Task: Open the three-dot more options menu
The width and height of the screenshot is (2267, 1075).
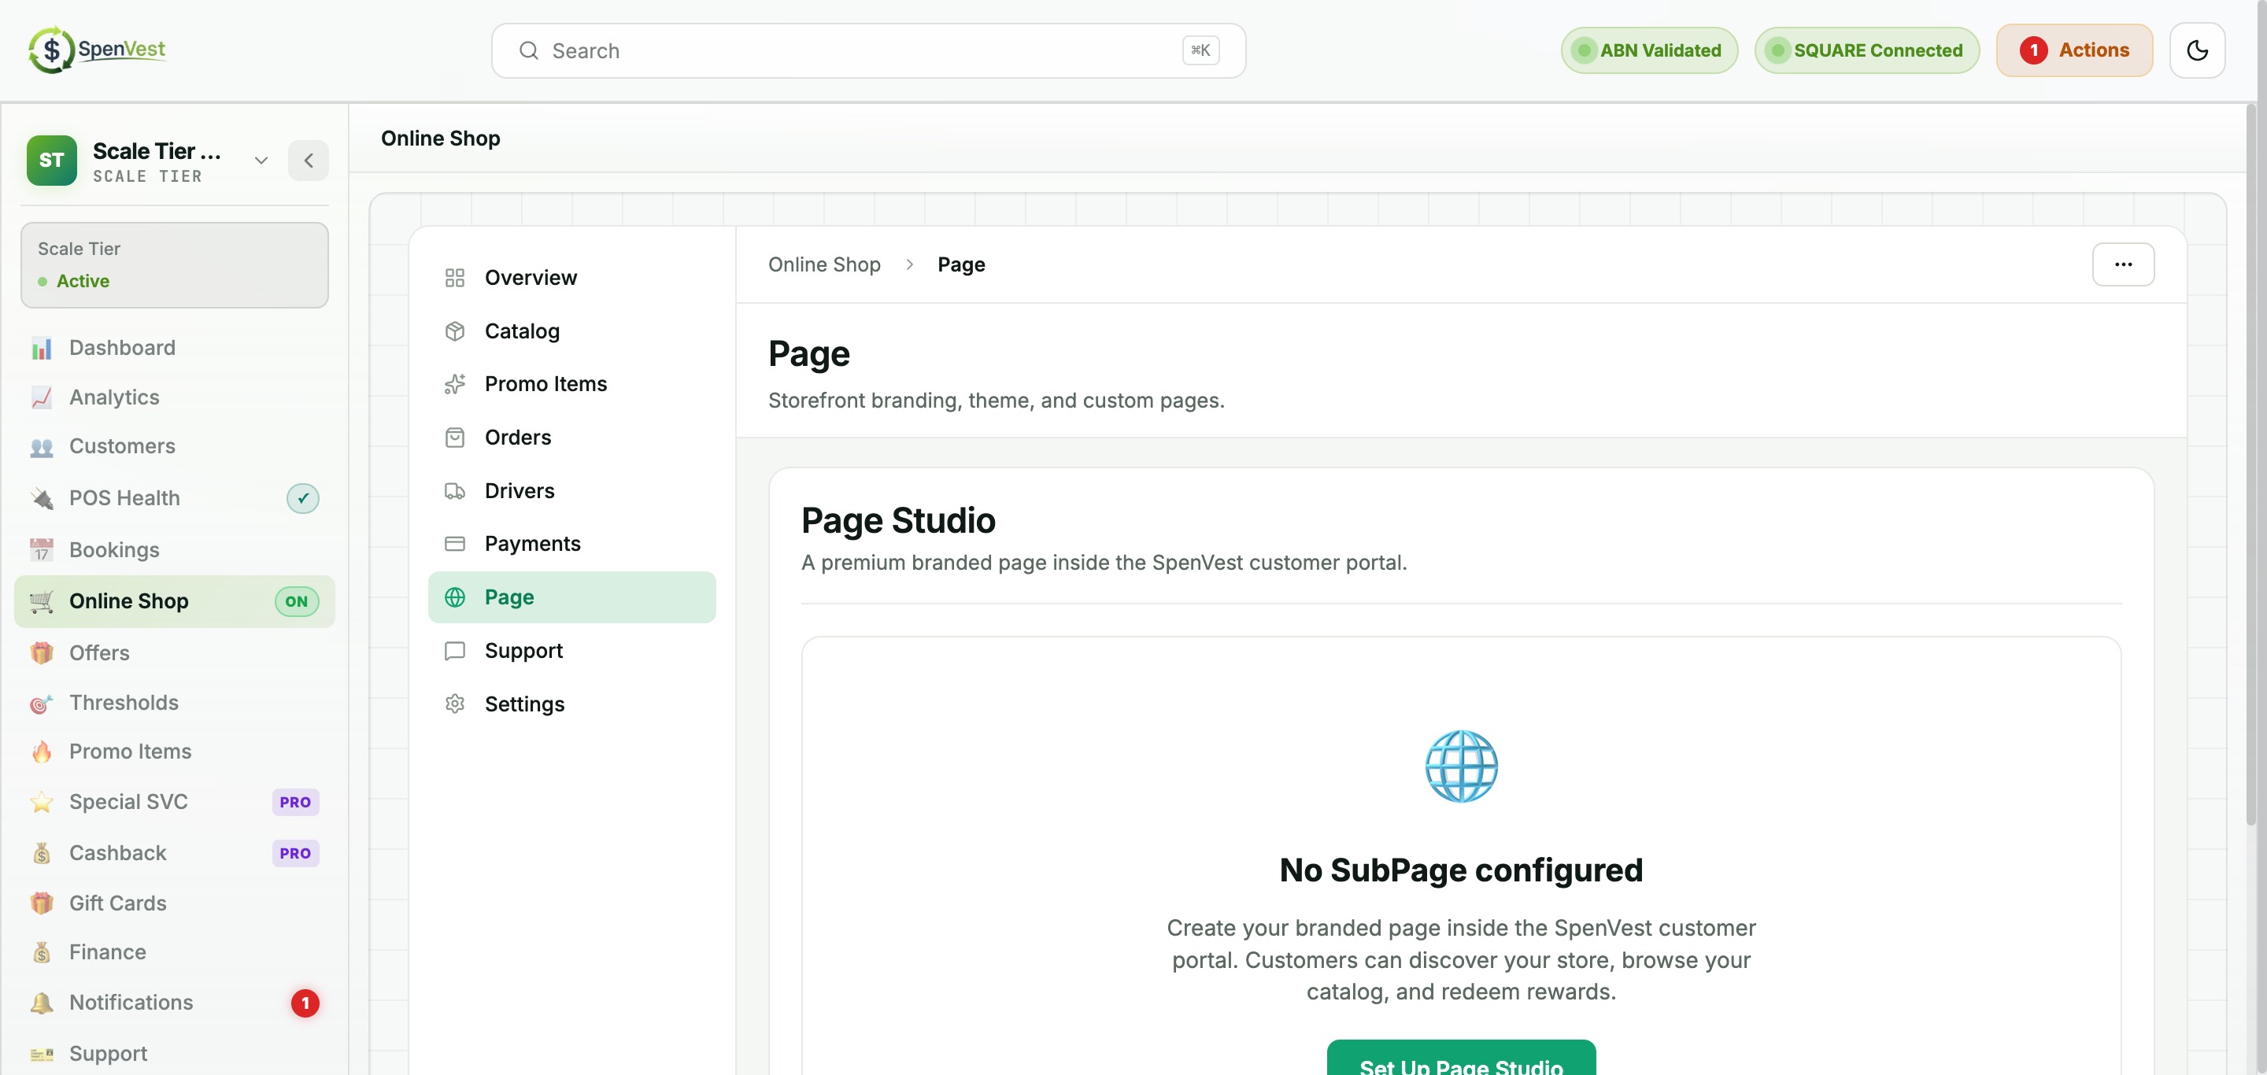Action: click(2123, 264)
